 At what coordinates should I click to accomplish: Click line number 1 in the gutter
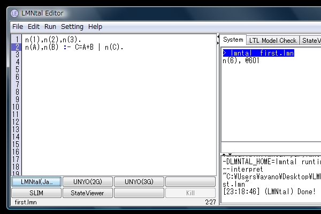click(17, 40)
